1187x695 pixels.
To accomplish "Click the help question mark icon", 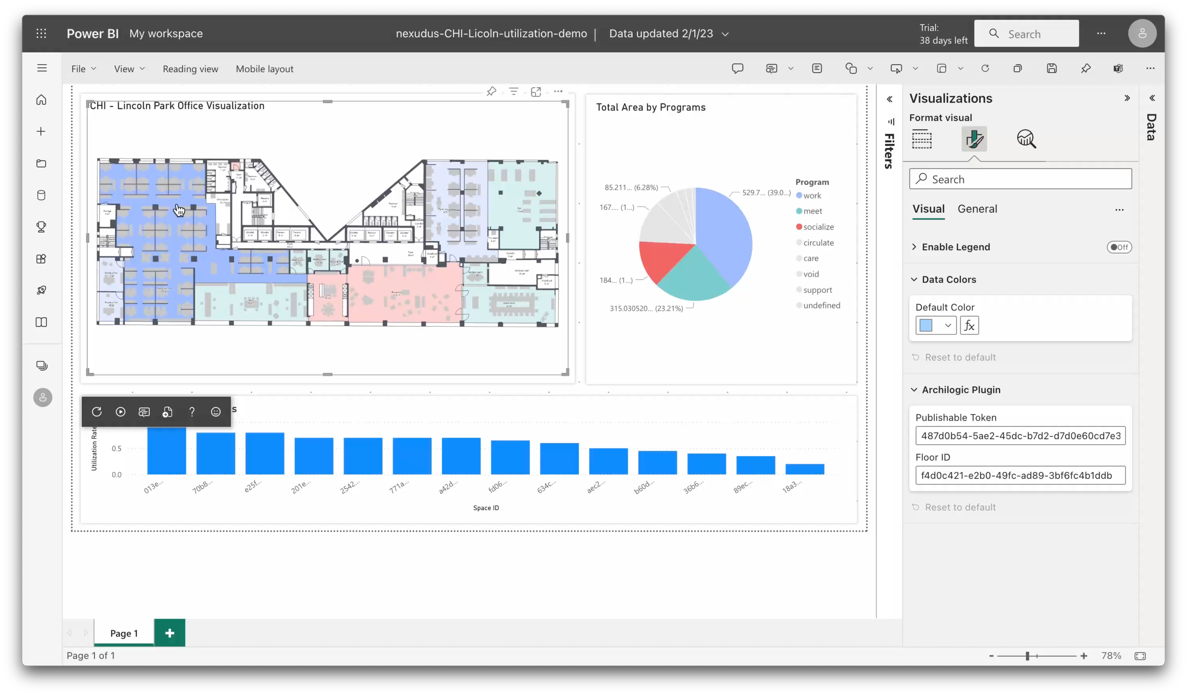I will [x=192, y=412].
